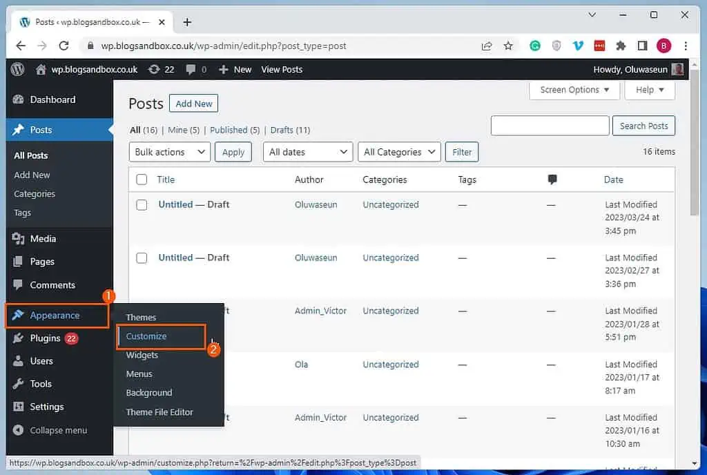The height and width of the screenshot is (475, 707).
Task: Select the Media pin icon in the sidebar
Action: coord(17,239)
